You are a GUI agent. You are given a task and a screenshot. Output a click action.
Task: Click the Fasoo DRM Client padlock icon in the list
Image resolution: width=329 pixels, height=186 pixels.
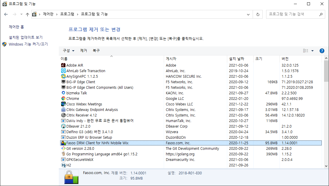[63, 143]
